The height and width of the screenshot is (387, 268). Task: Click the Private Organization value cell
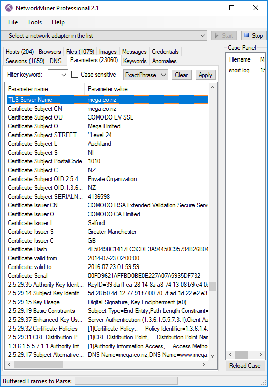coord(112,179)
